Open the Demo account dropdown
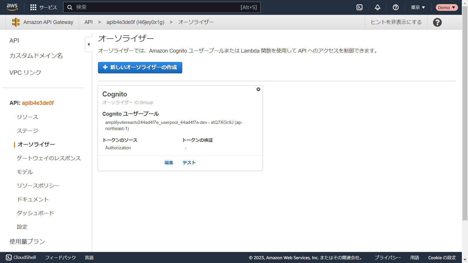 click(447, 7)
